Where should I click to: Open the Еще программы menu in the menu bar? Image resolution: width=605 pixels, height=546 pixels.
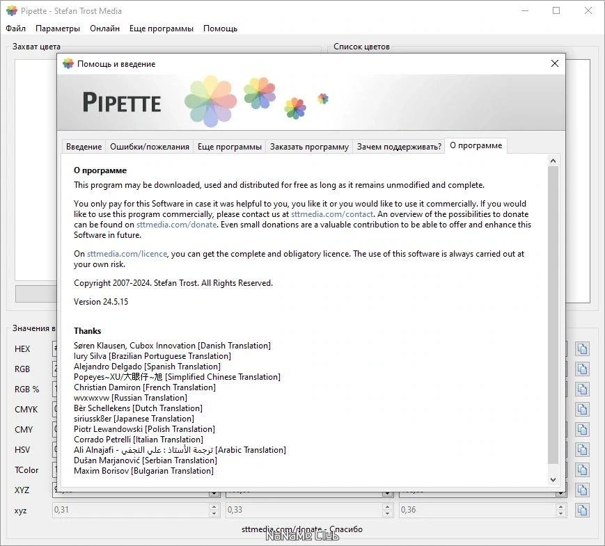click(x=162, y=29)
